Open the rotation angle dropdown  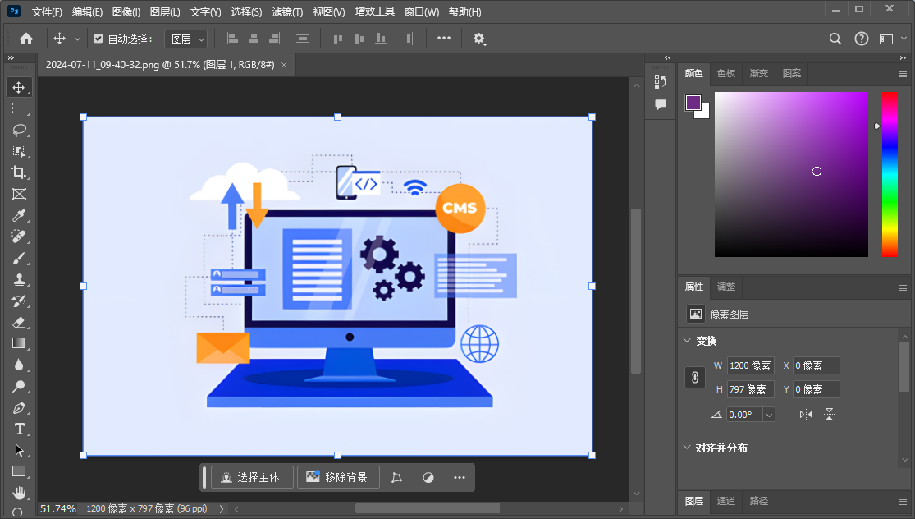pyautogui.click(x=769, y=415)
